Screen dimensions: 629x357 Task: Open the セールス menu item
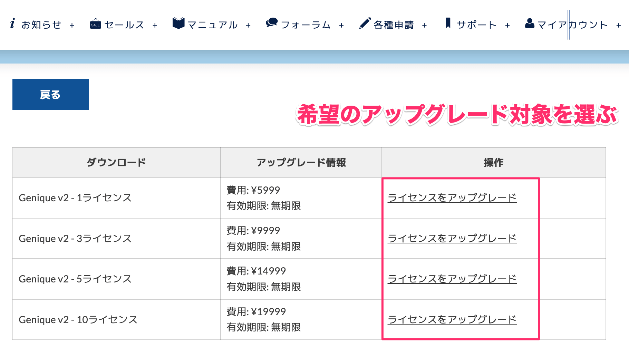click(x=124, y=25)
